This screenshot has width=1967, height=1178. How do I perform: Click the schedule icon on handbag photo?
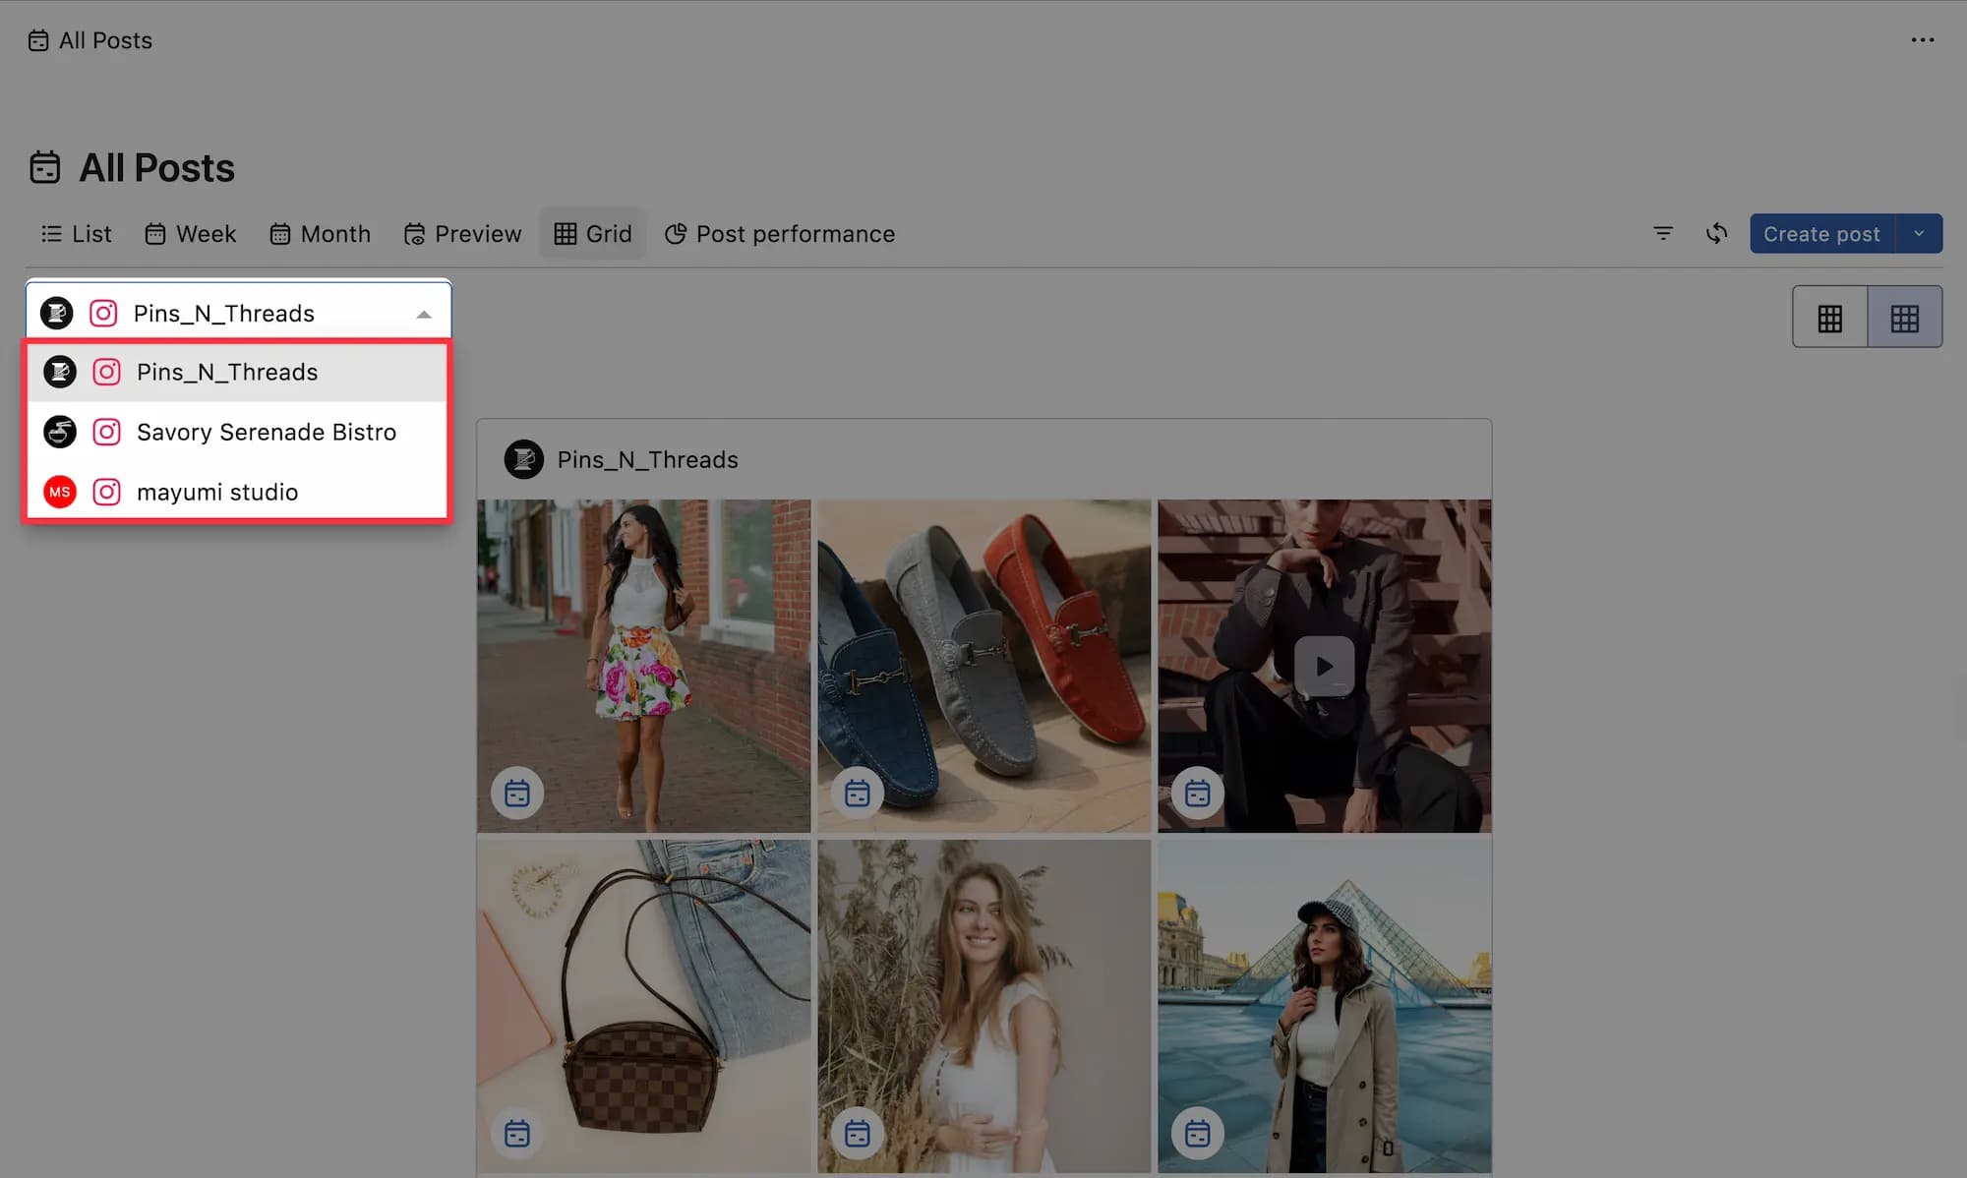pos(517,1133)
